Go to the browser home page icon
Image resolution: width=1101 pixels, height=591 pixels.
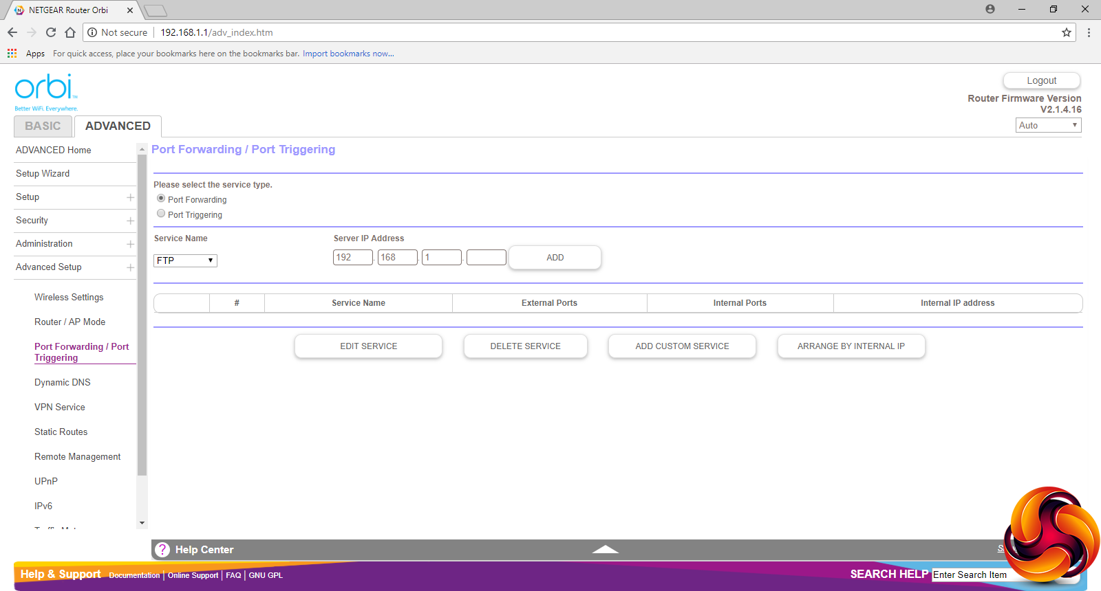70,32
